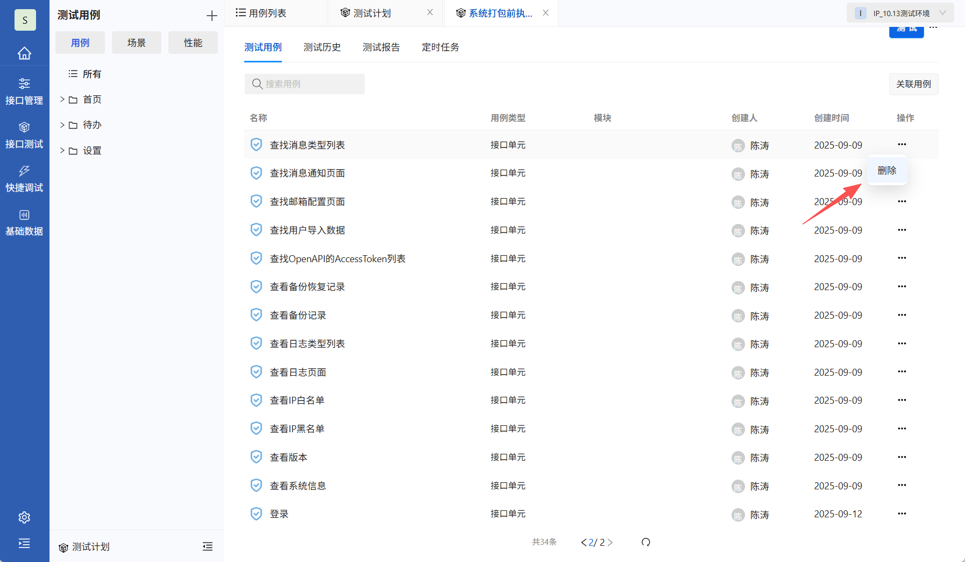965x562 pixels.
Task: Open 接口管理 from the left sidebar
Action: (x=24, y=91)
